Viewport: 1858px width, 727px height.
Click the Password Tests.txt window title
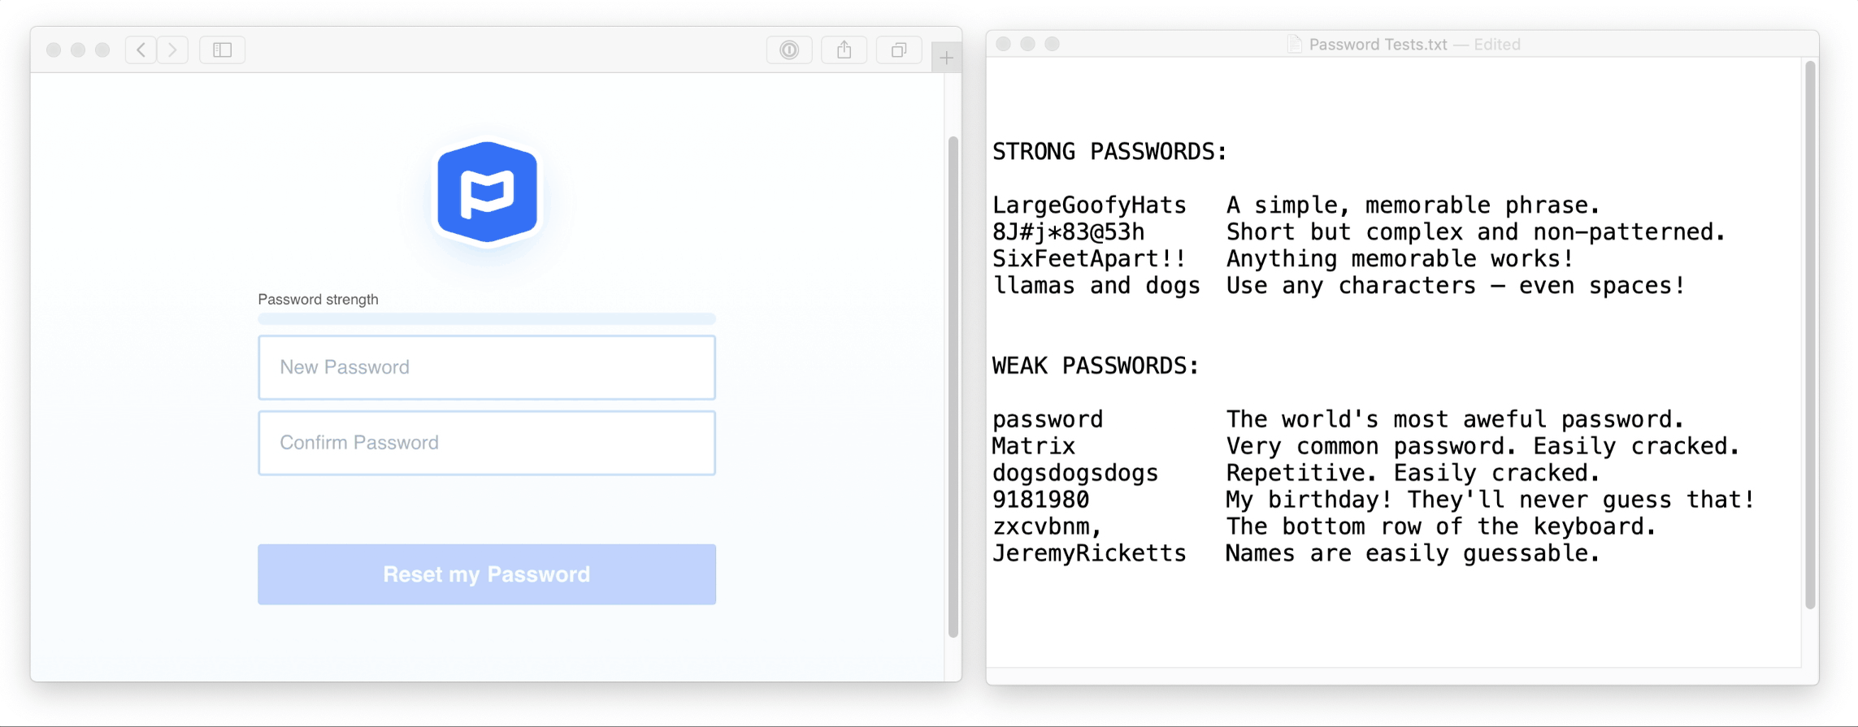pyautogui.click(x=1378, y=45)
